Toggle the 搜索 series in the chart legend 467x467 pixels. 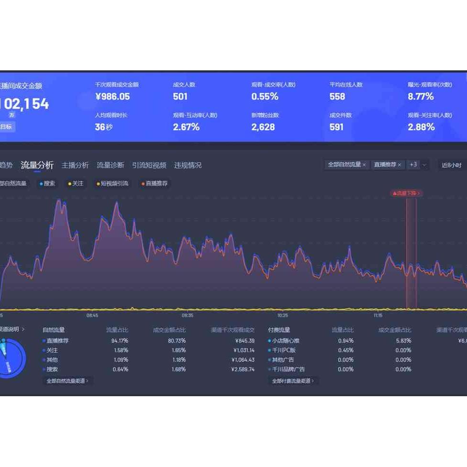[47, 183]
